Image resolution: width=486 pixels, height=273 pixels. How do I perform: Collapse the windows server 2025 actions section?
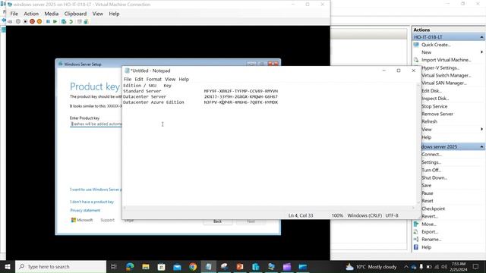pos(481,146)
